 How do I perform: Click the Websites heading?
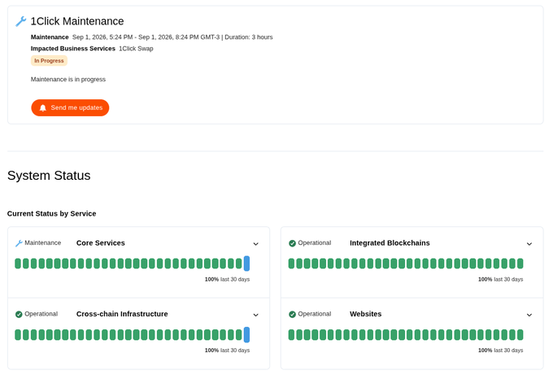point(365,314)
